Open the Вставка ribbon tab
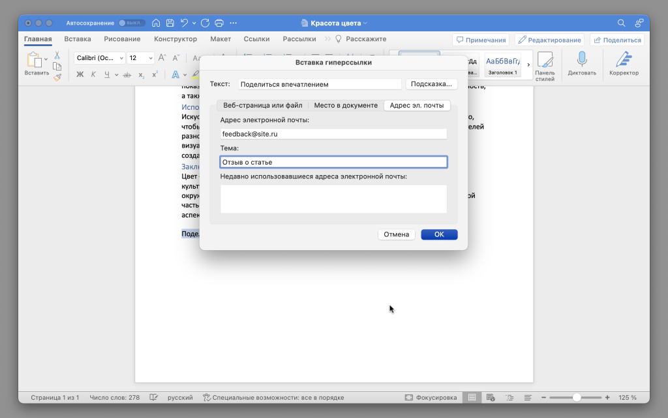This screenshot has width=668, height=418. pos(78,39)
